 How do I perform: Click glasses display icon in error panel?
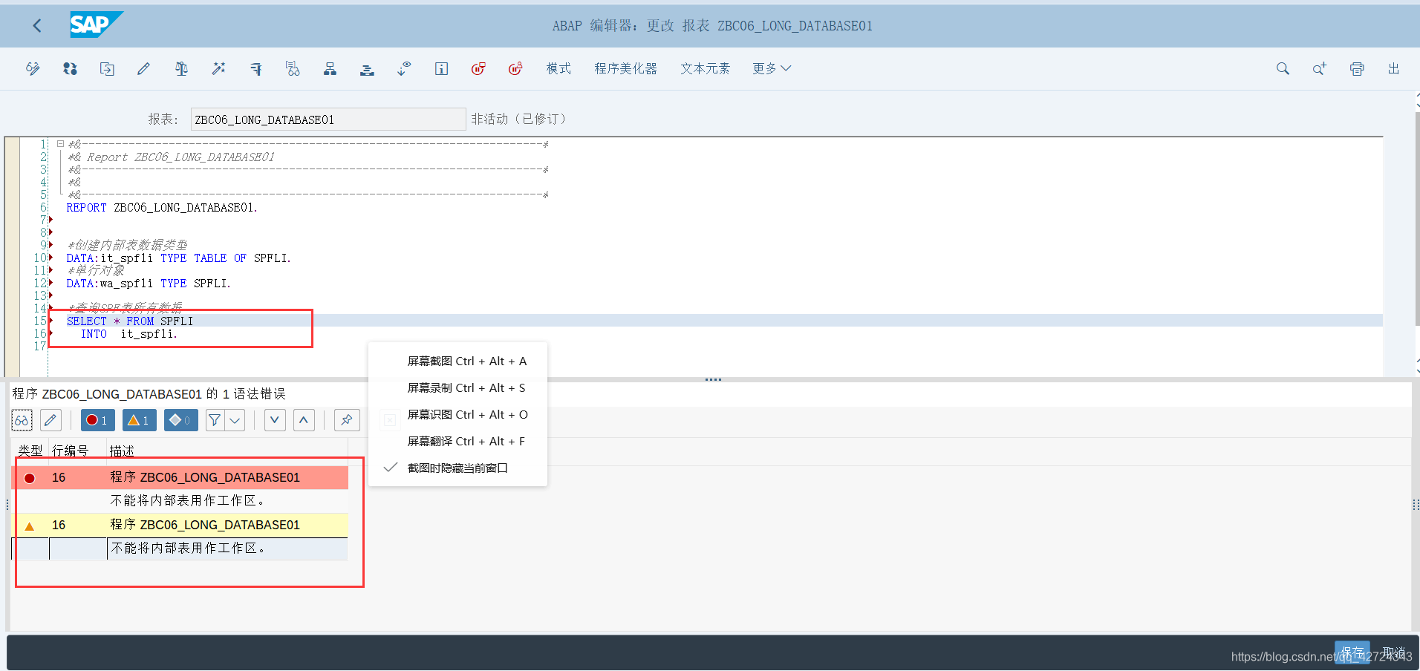click(x=22, y=421)
